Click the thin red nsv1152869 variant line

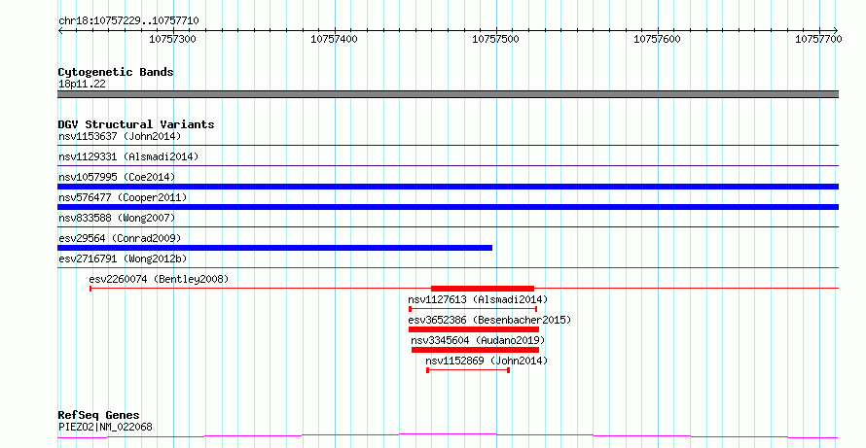click(468, 370)
